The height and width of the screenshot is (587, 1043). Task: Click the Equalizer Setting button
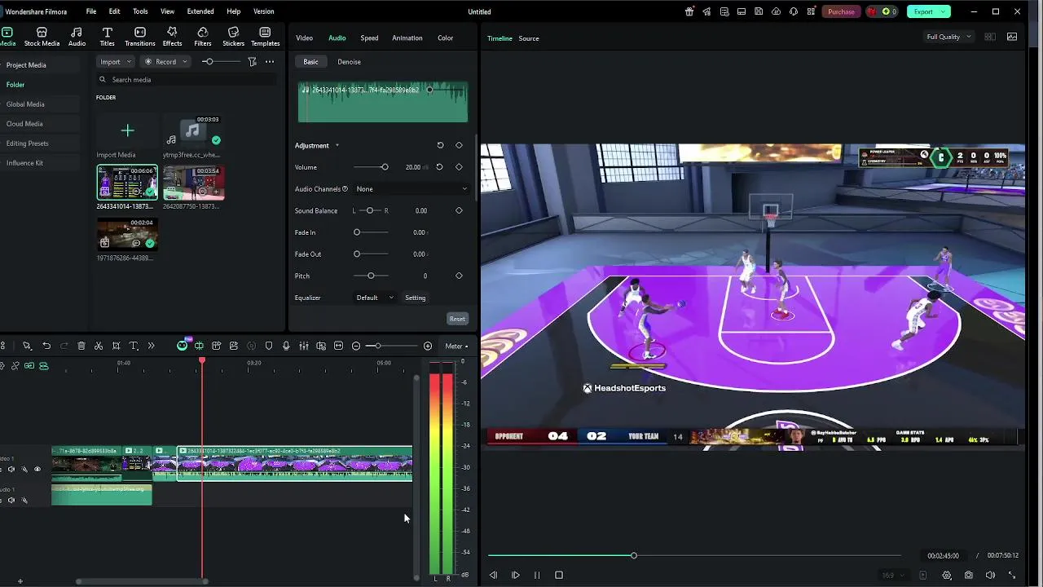(416, 298)
